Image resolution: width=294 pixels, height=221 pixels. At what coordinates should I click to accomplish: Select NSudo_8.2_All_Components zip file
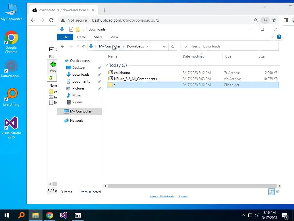(x=193, y=79)
